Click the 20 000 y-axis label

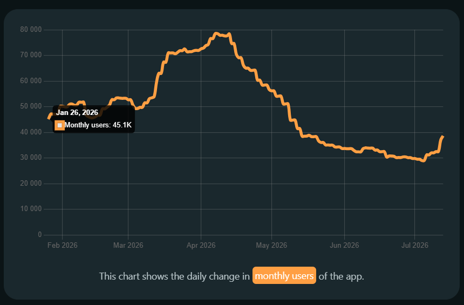pyautogui.click(x=31, y=183)
